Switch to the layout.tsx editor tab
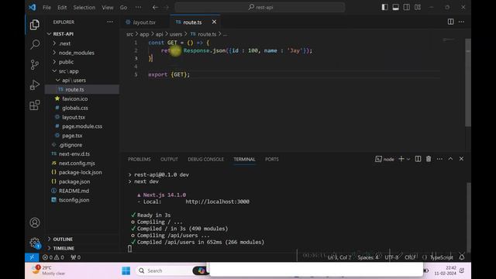Image resolution: width=496 pixels, height=279 pixels. (x=144, y=22)
